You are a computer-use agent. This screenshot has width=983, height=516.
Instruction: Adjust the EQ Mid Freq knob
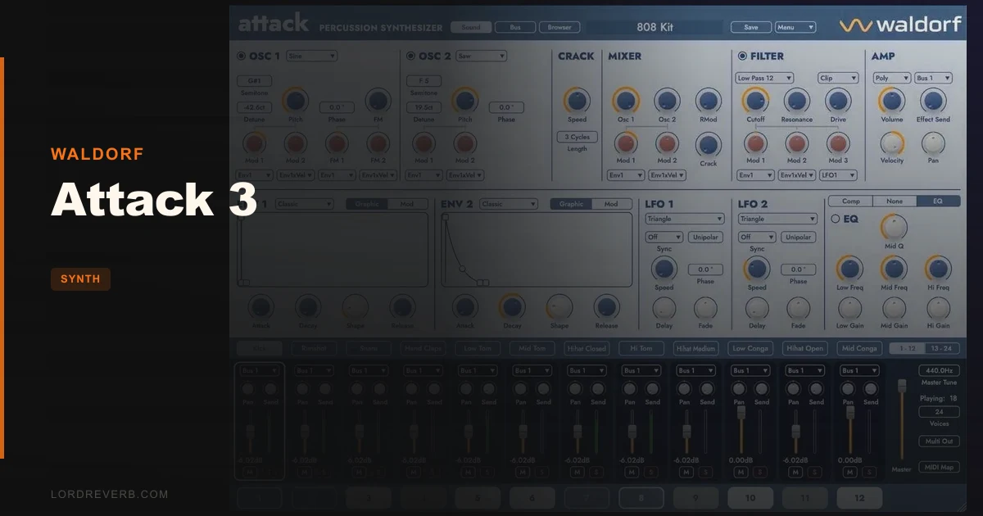[x=894, y=269]
